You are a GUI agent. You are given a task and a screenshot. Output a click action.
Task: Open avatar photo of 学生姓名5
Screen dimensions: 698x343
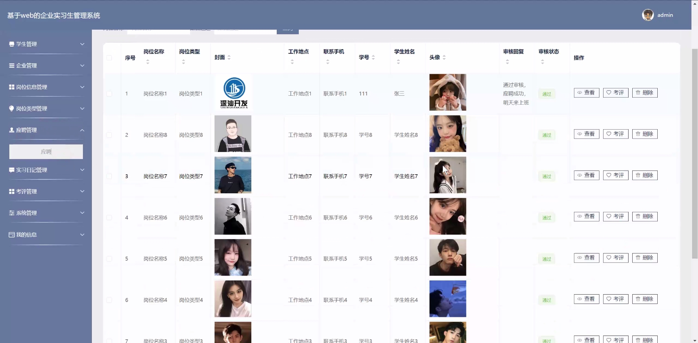pyautogui.click(x=448, y=258)
